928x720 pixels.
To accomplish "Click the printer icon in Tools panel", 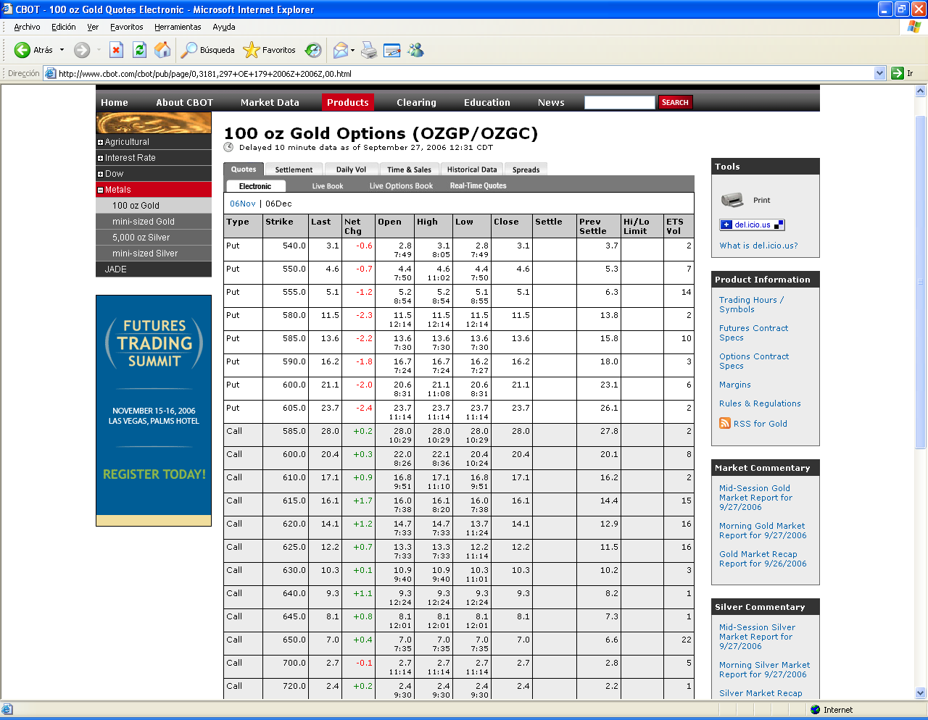I will pos(732,200).
